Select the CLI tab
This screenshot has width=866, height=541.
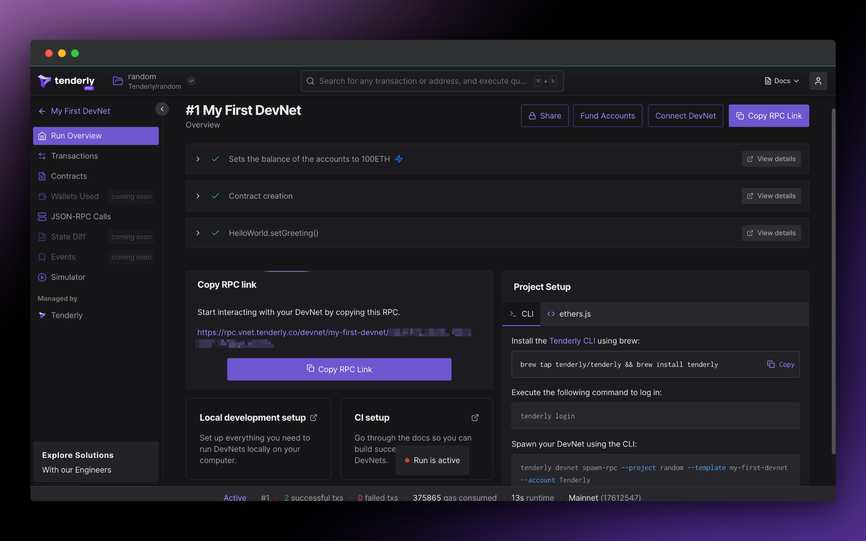(522, 314)
